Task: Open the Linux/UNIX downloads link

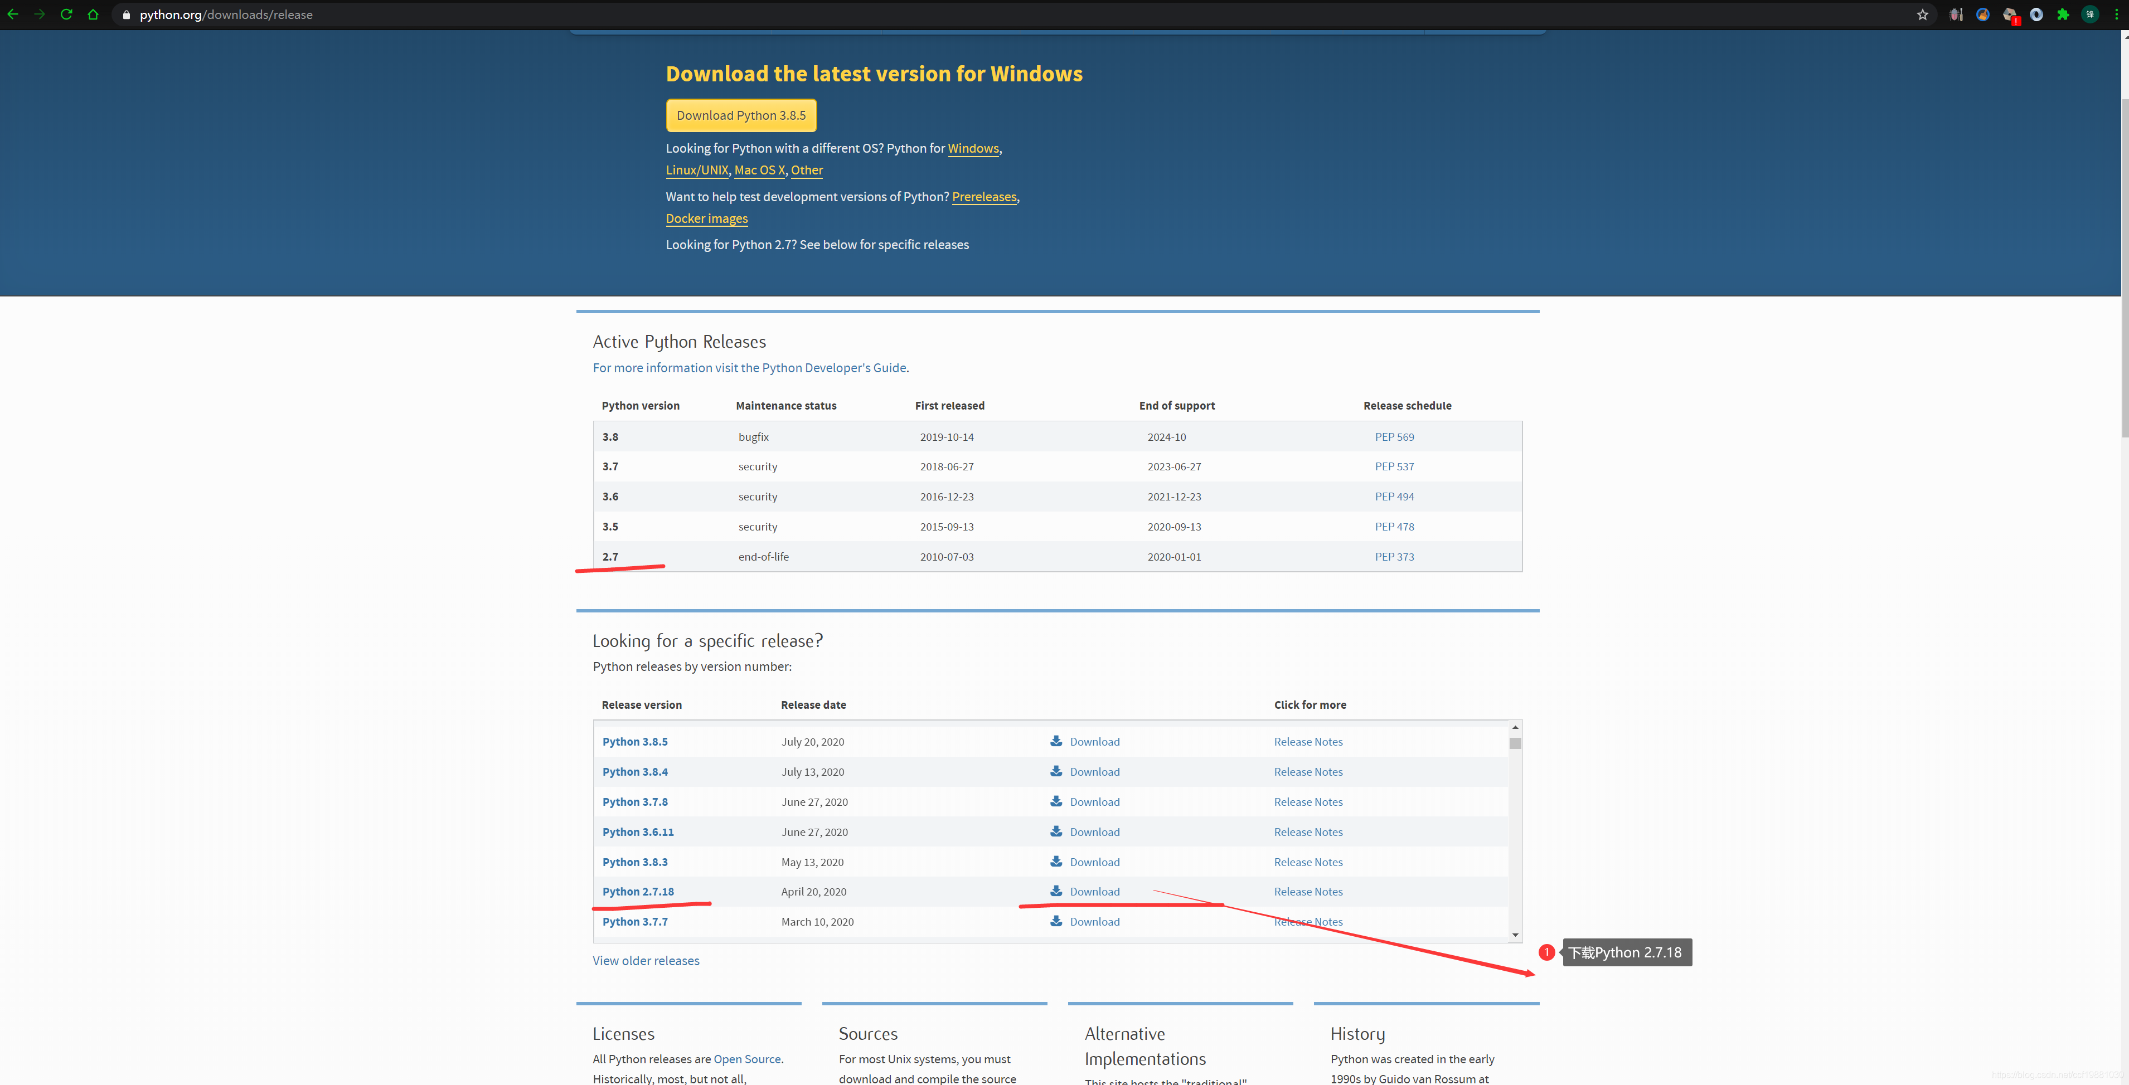Action: [697, 169]
